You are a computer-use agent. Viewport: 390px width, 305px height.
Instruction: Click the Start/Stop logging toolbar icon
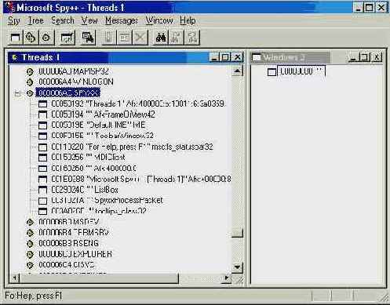[109, 38]
